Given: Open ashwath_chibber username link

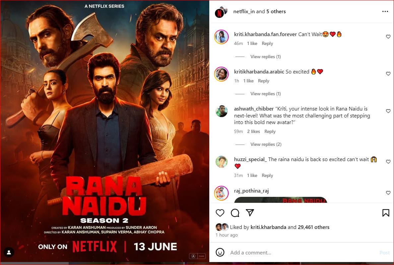Looking at the screenshot, I should 254,109.
